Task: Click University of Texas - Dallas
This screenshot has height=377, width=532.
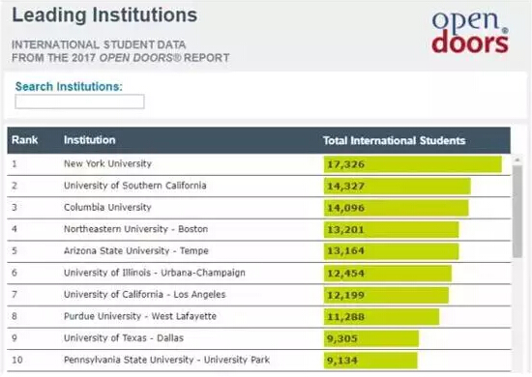Action: (x=124, y=338)
